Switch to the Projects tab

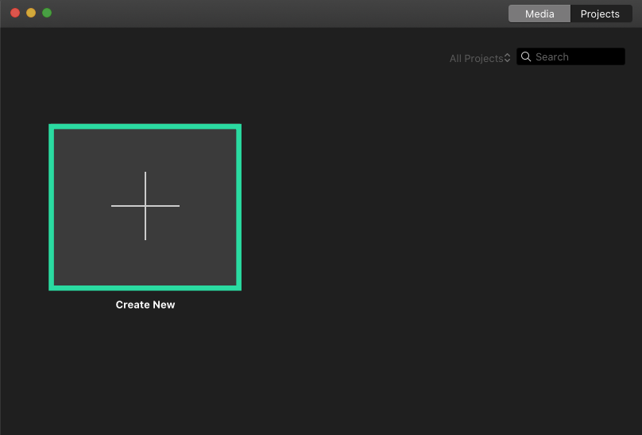[600, 14]
